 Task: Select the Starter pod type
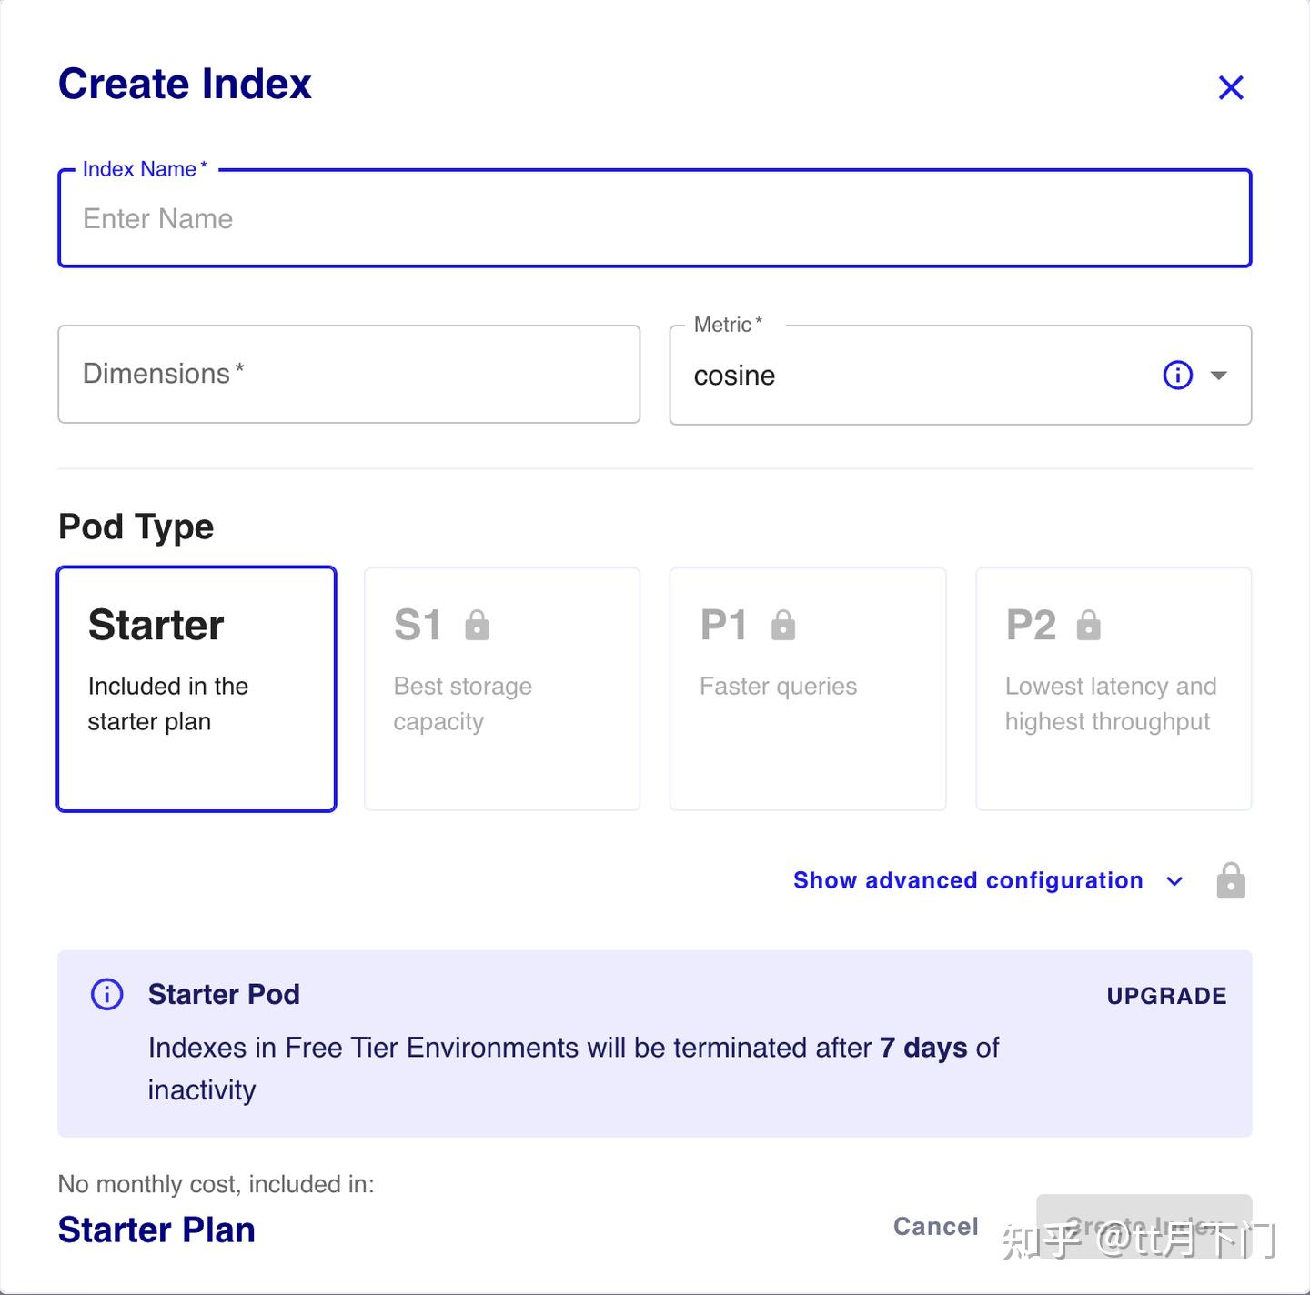(196, 689)
